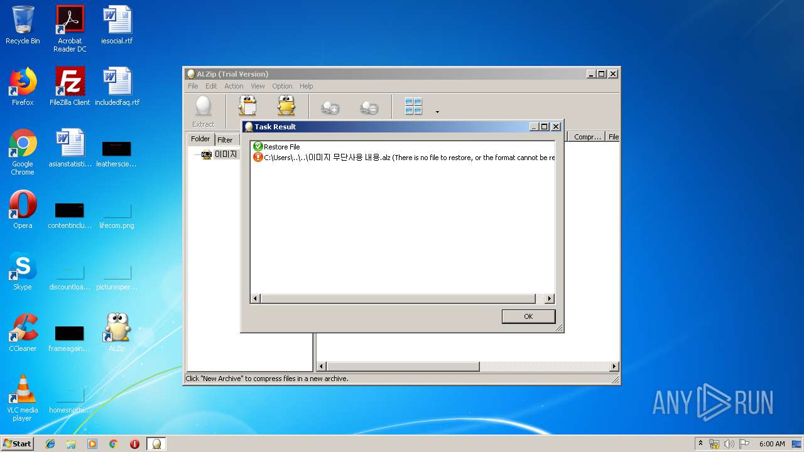Viewport: 804px width, 452px height.
Task: Click Task Result horizontal scrollbar left arrow
Action: [x=255, y=299]
